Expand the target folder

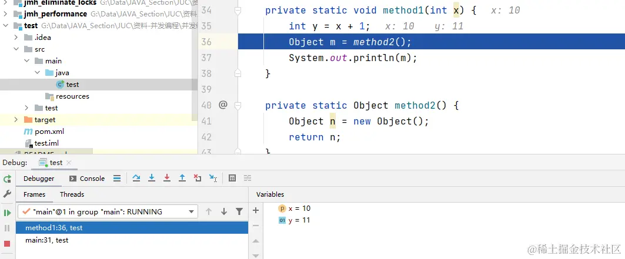[16, 120]
